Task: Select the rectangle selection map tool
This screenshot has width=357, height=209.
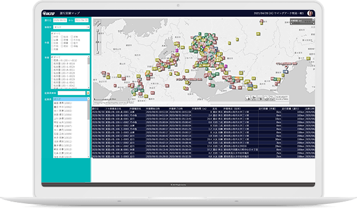Action: [x=260, y=98]
